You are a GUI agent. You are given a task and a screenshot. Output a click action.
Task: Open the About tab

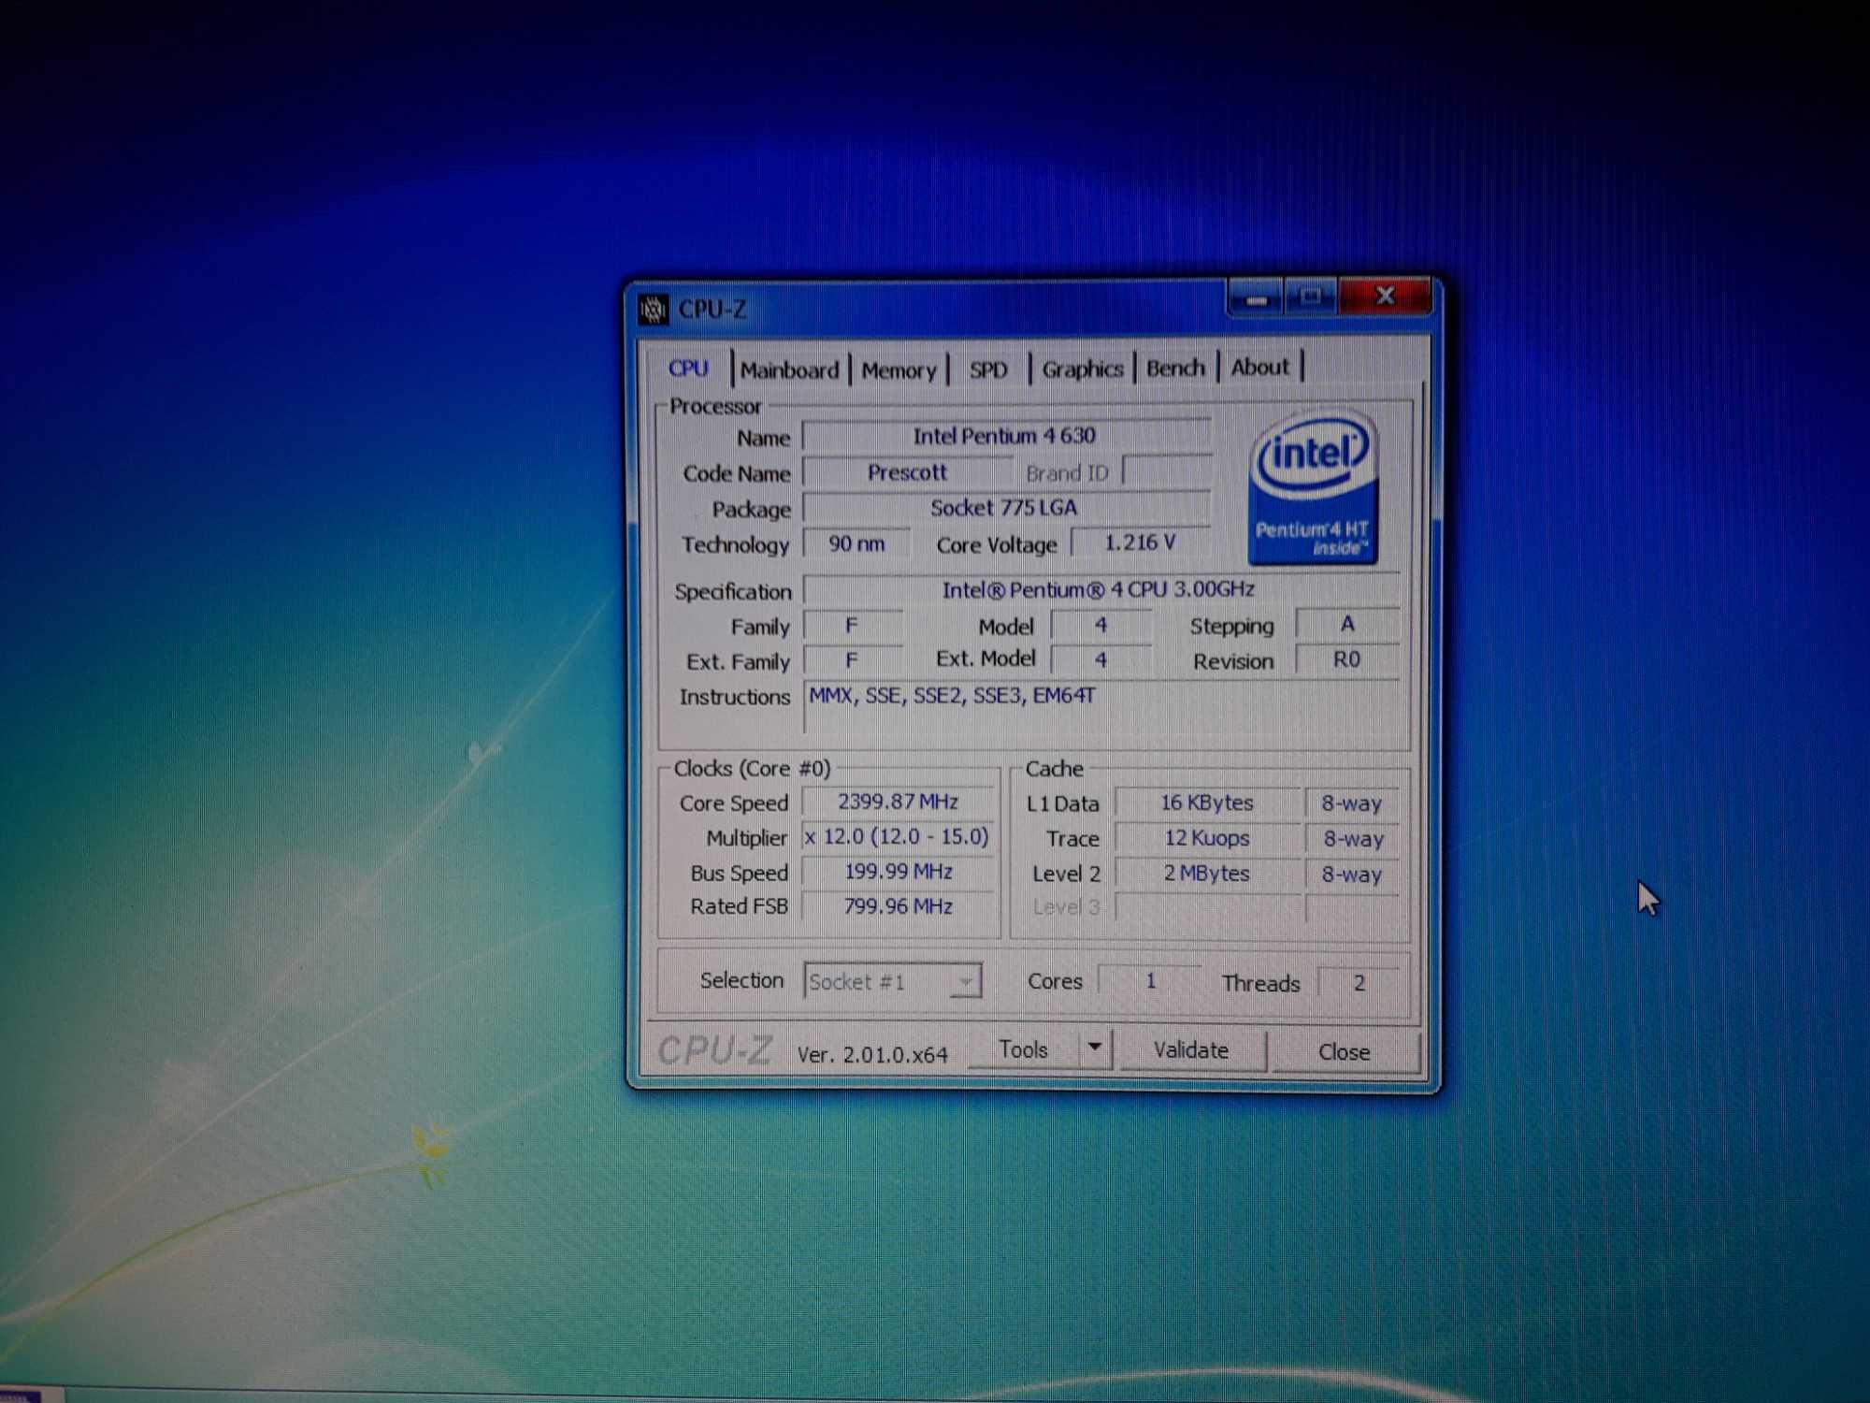tap(1259, 367)
